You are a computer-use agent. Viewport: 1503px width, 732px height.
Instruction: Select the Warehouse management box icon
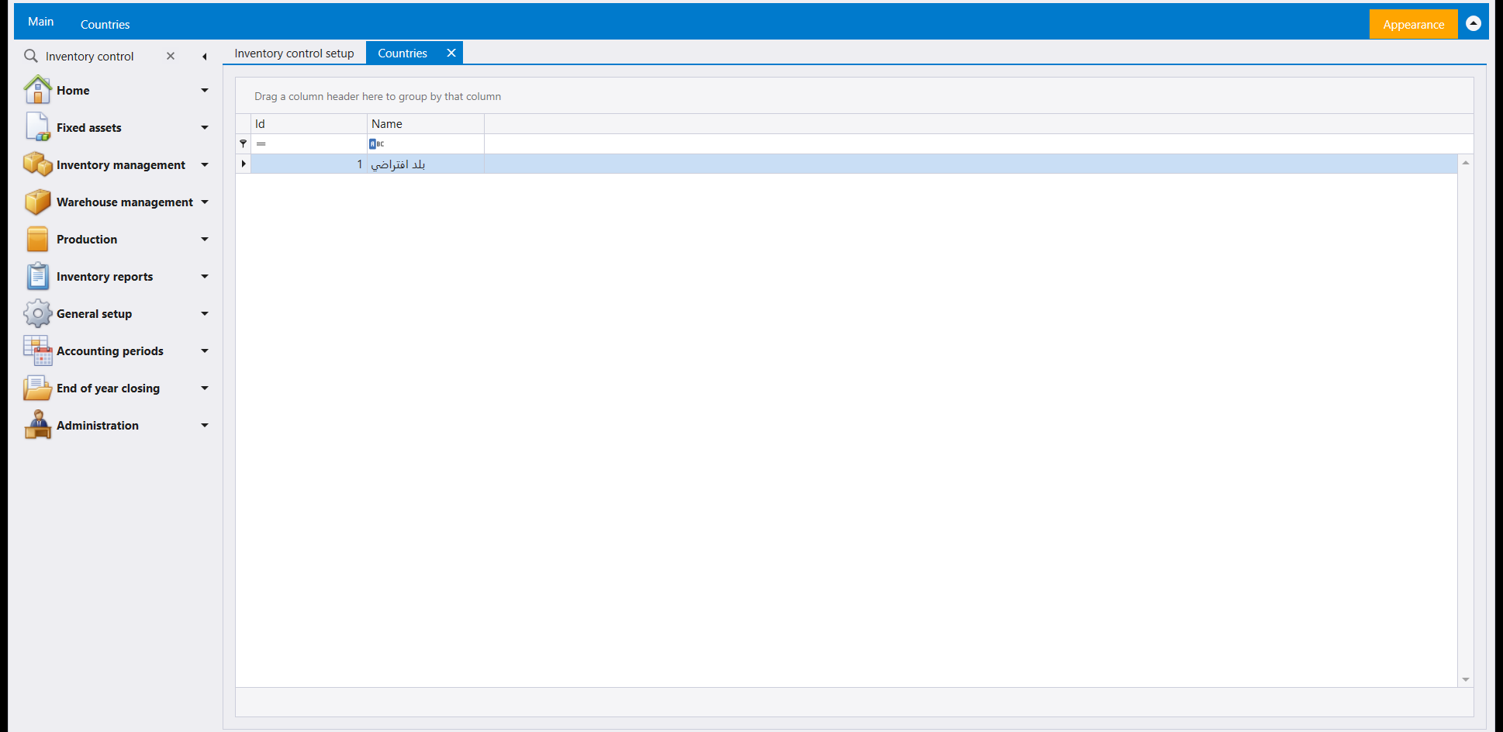pos(37,202)
